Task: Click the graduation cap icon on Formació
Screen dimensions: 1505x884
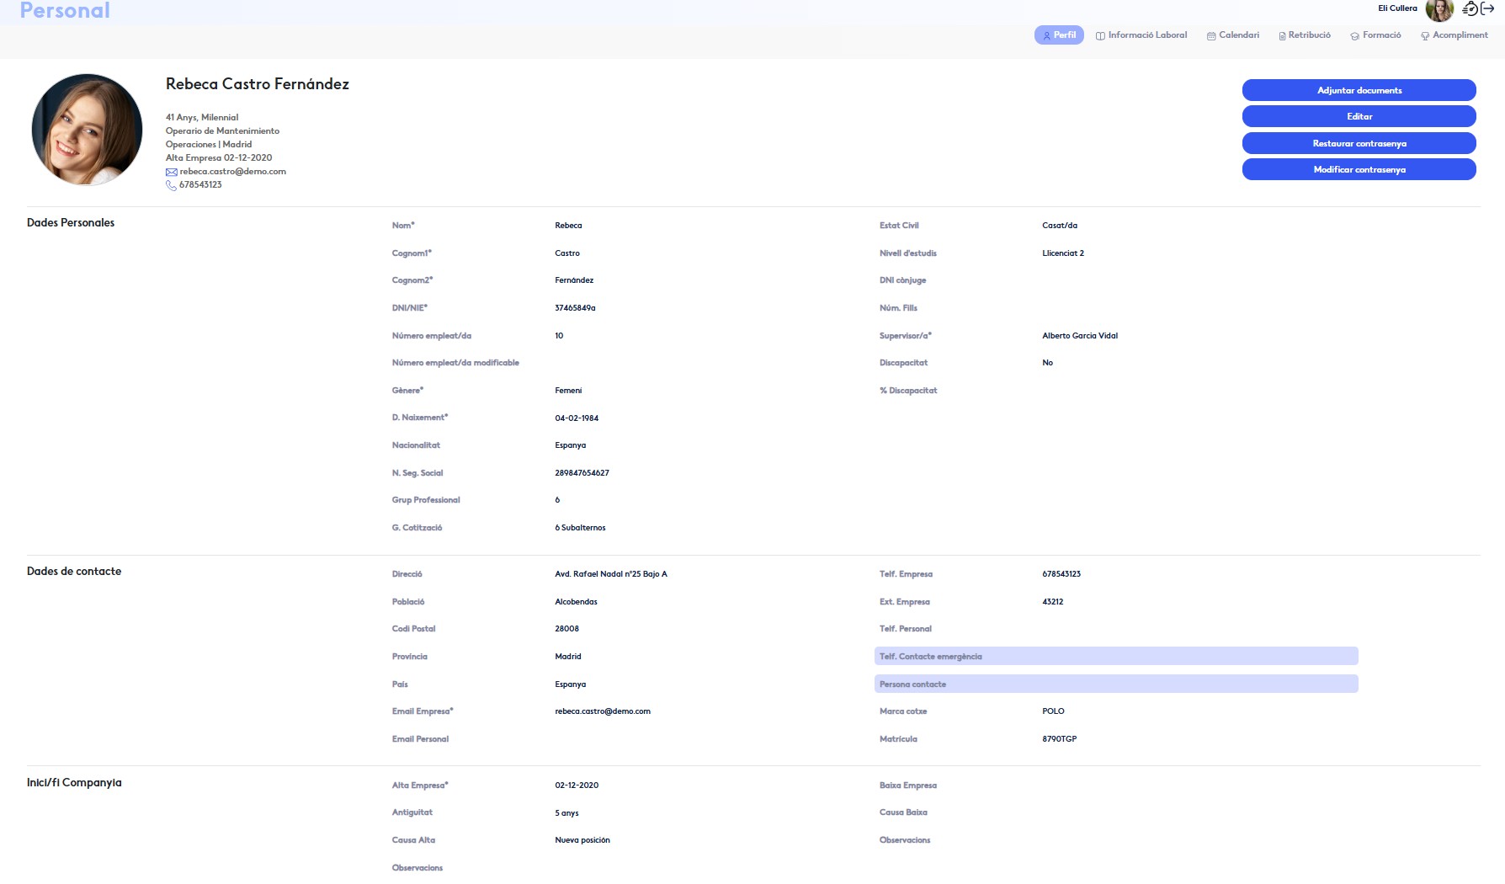Action: coord(1354,36)
